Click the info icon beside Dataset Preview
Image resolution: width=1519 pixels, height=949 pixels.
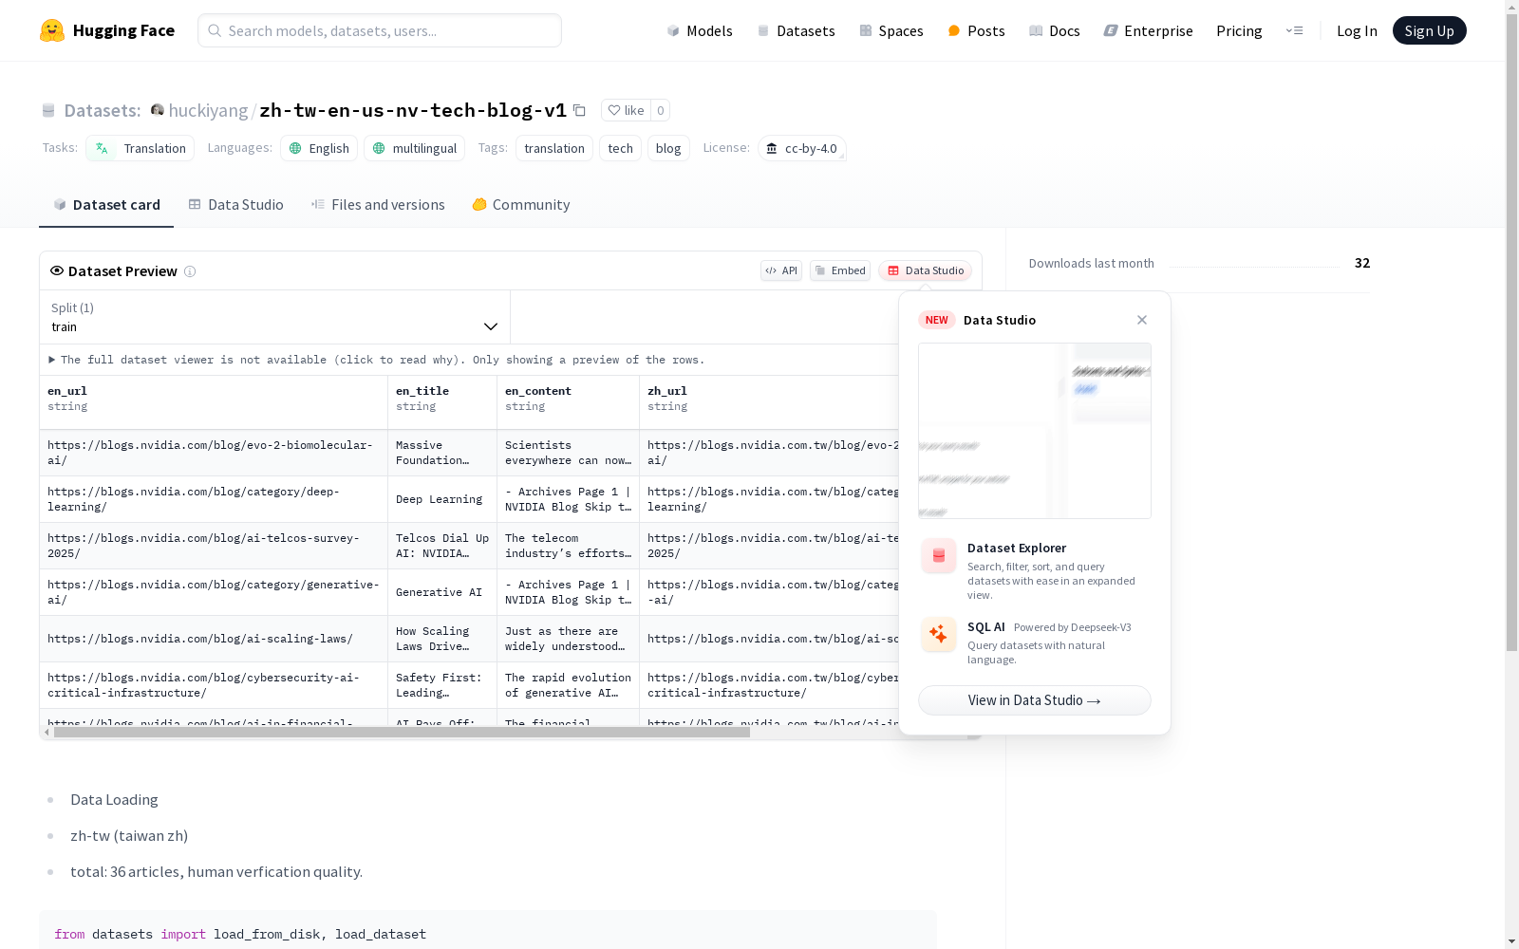[x=190, y=271]
